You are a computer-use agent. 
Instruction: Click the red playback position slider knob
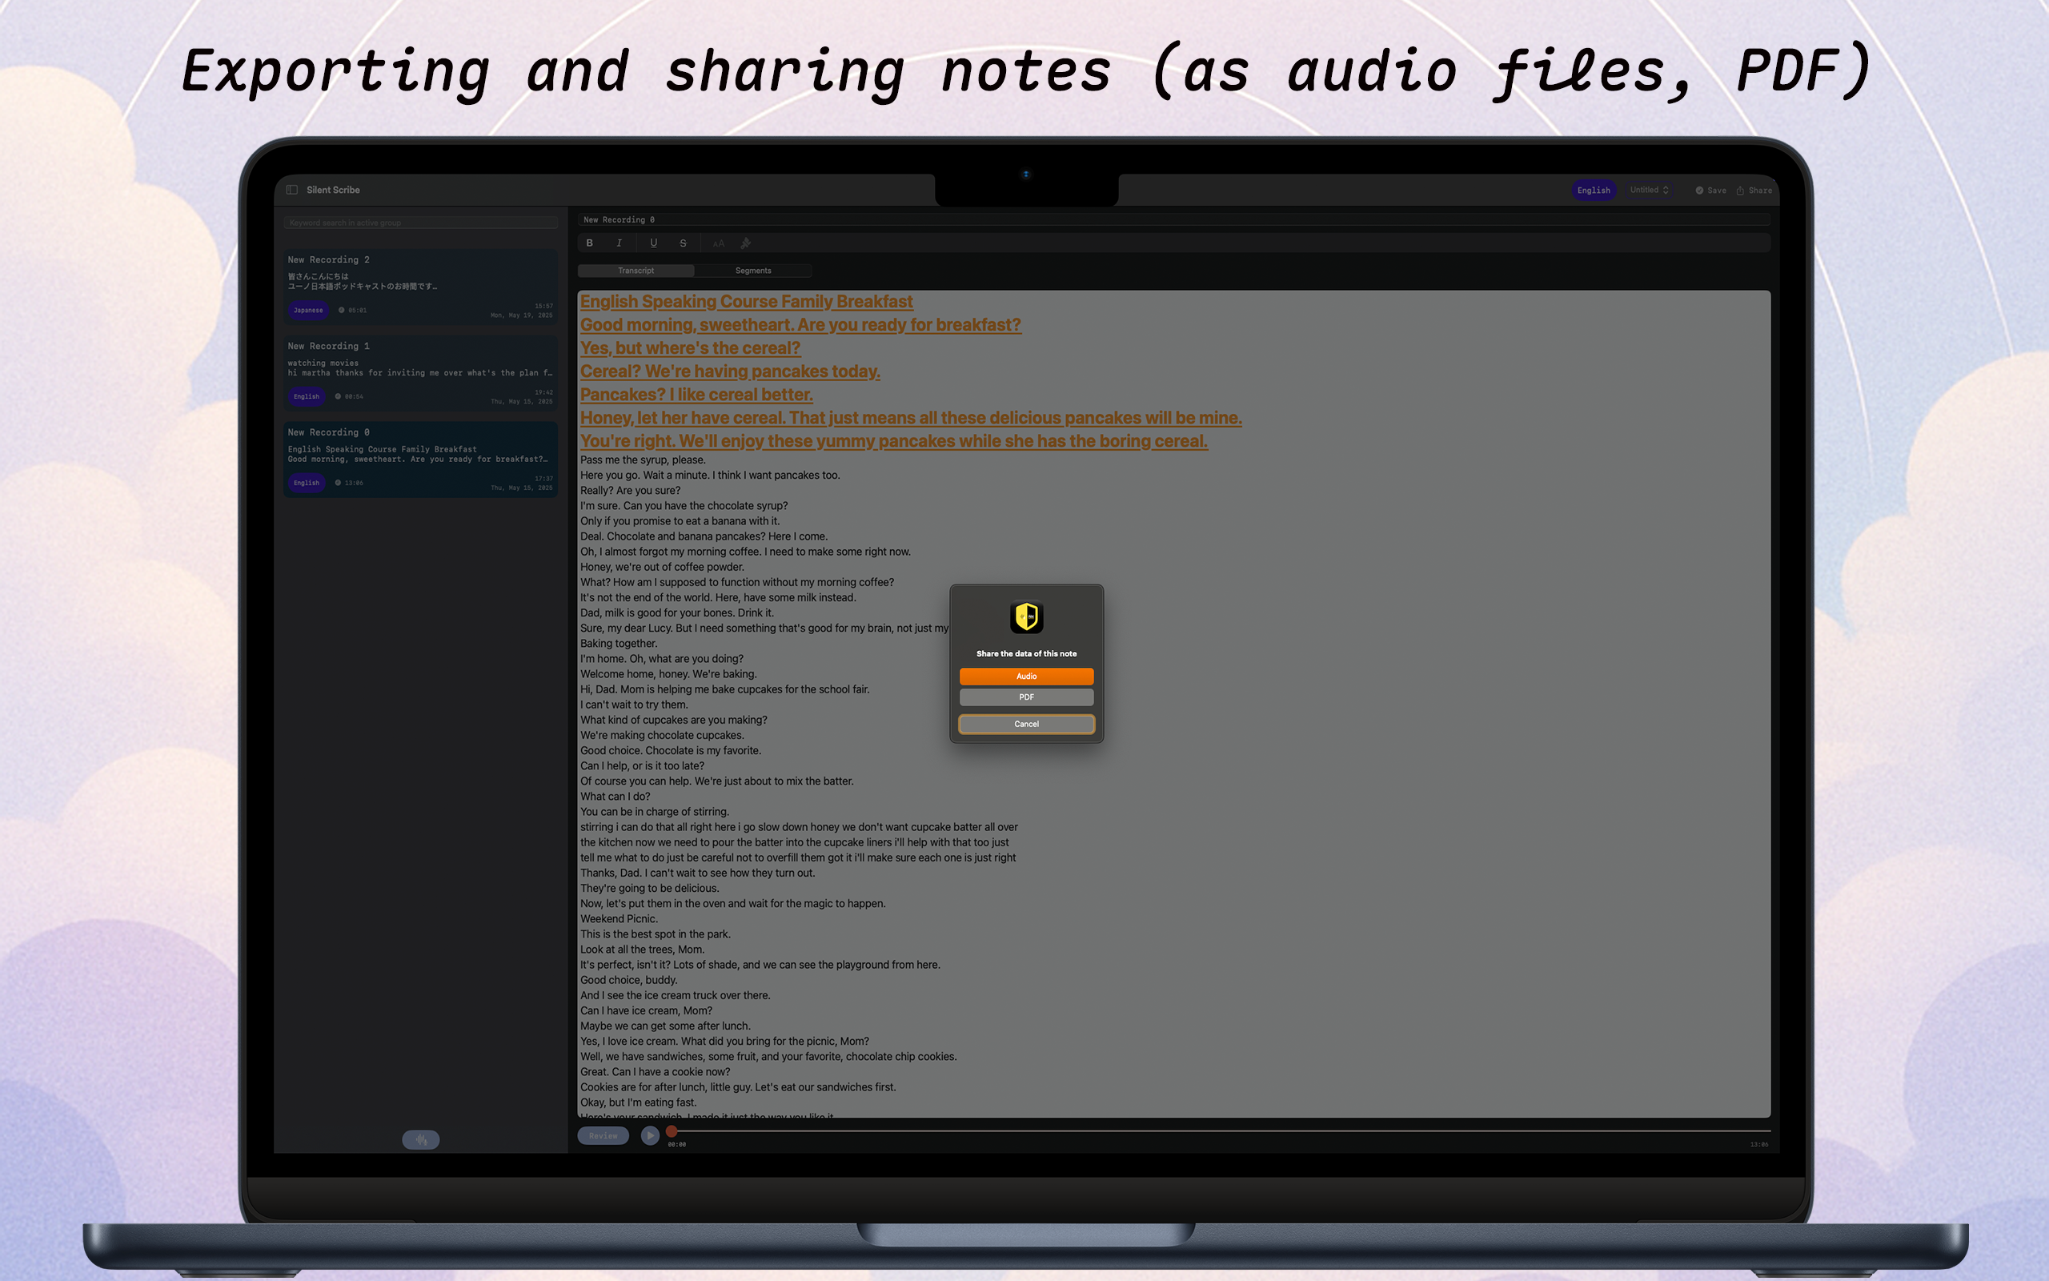point(672,1131)
